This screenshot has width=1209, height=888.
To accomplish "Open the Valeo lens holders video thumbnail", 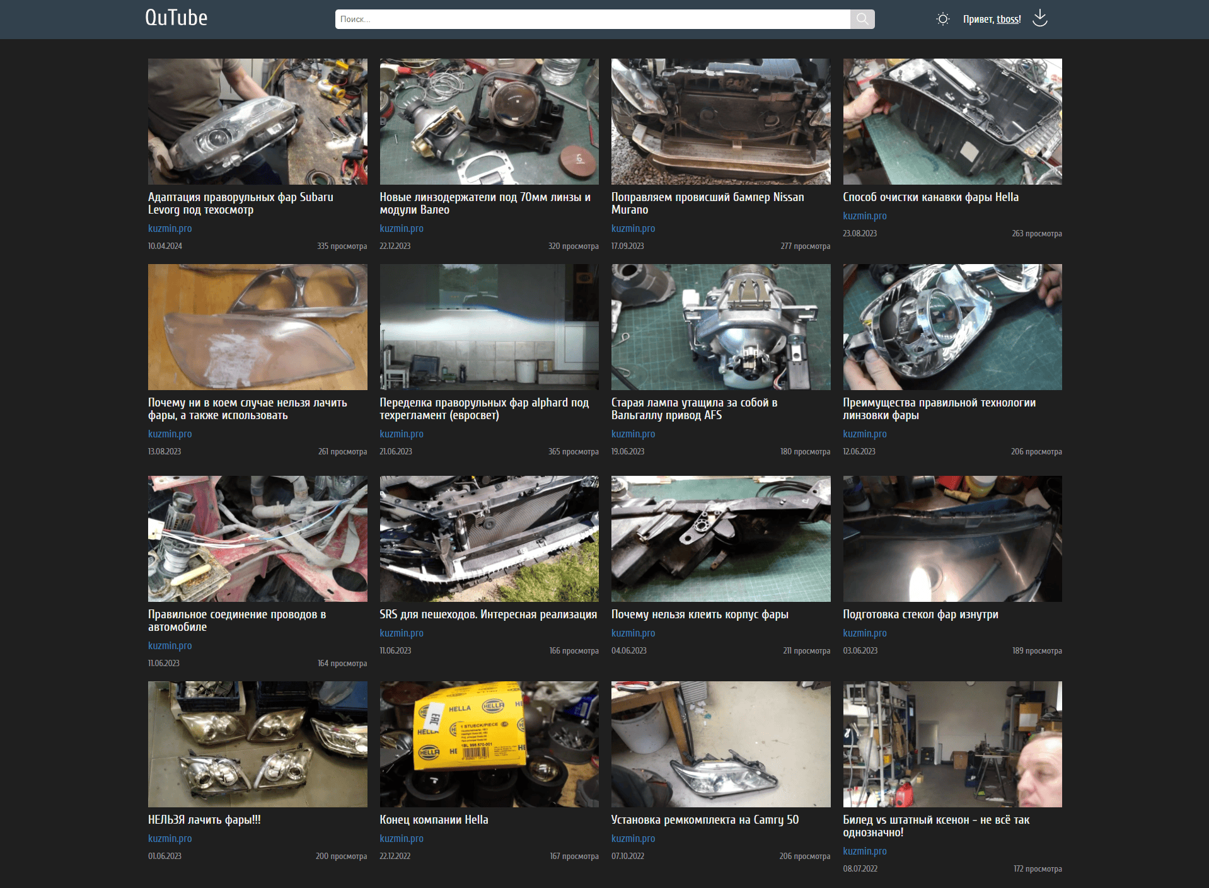I will [x=489, y=122].
